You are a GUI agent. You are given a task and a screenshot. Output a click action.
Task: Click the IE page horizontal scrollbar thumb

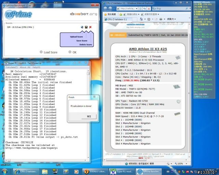(x=126, y=160)
